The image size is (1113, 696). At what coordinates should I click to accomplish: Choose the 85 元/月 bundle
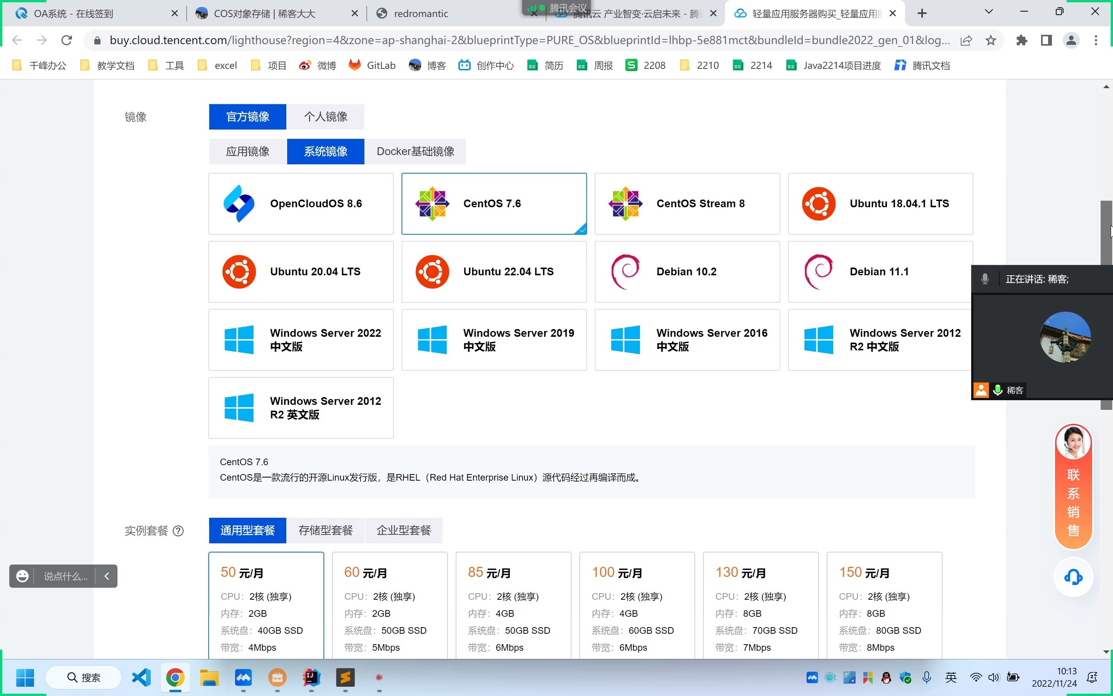[513, 605]
